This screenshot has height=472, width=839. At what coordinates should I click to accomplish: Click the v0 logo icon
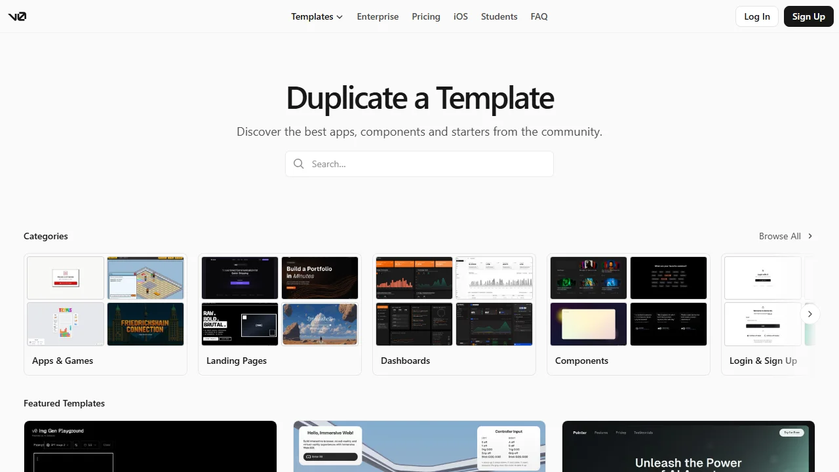pyautogui.click(x=17, y=16)
